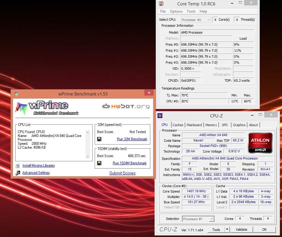Screen dimensions: 282x237
Task: Click the wPrime Multithreaded Benchmark logo
Action: [x=47, y=108]
